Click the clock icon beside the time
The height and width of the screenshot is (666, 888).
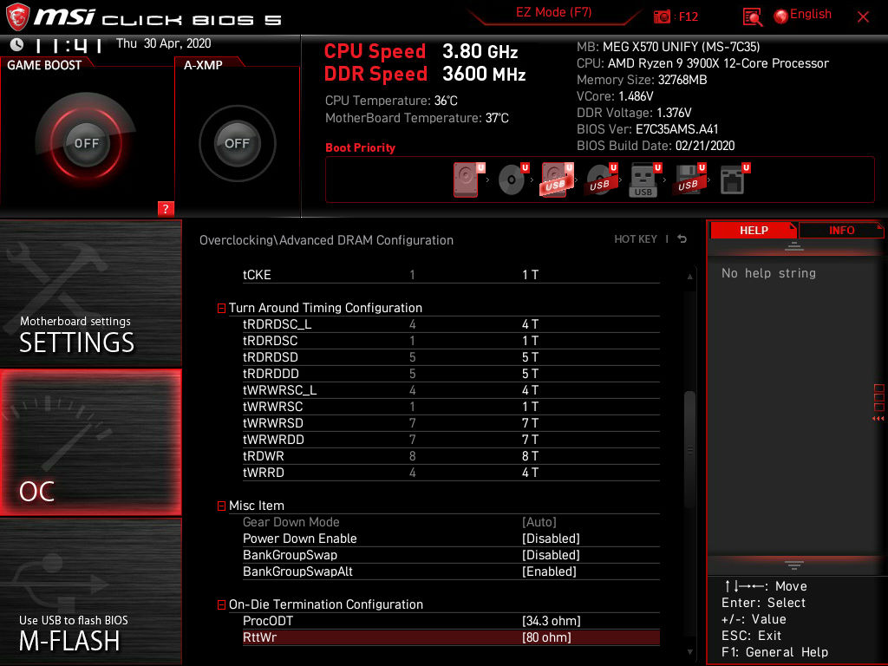tap(17, 44)
